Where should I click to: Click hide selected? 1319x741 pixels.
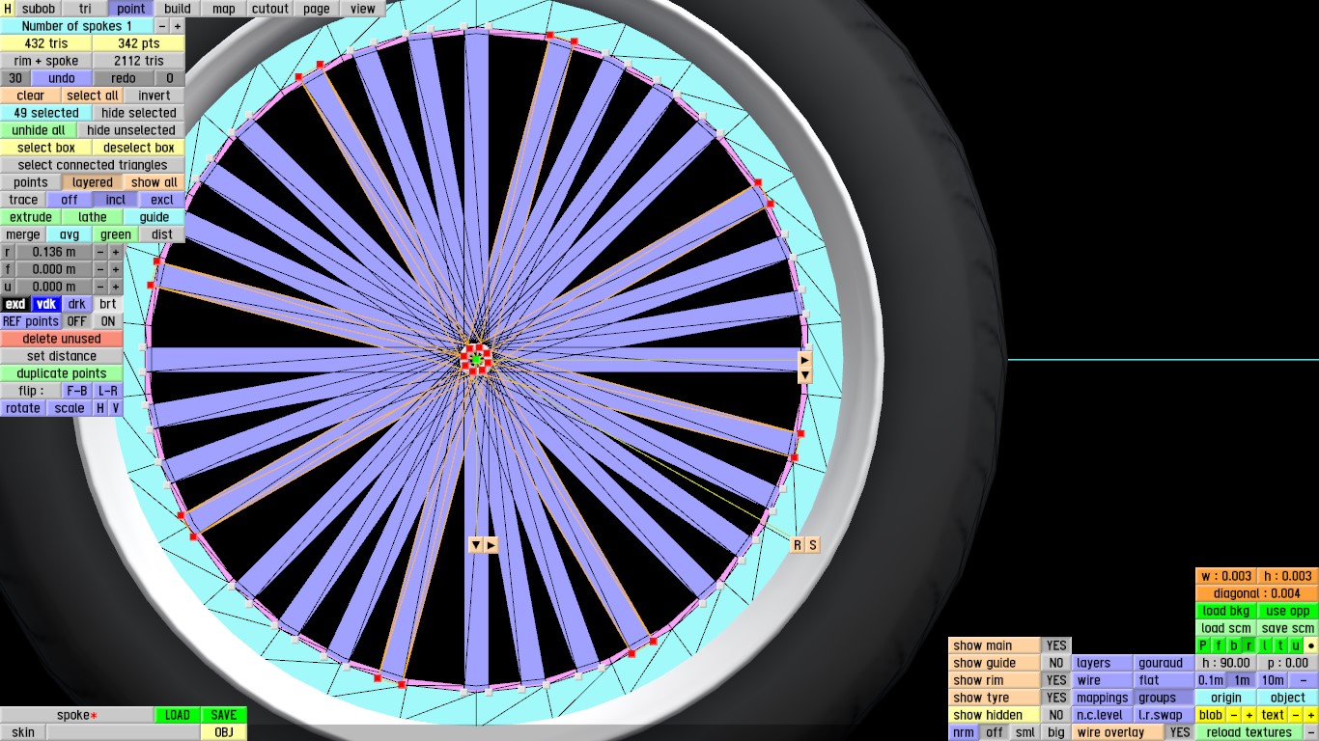point(139,113)
